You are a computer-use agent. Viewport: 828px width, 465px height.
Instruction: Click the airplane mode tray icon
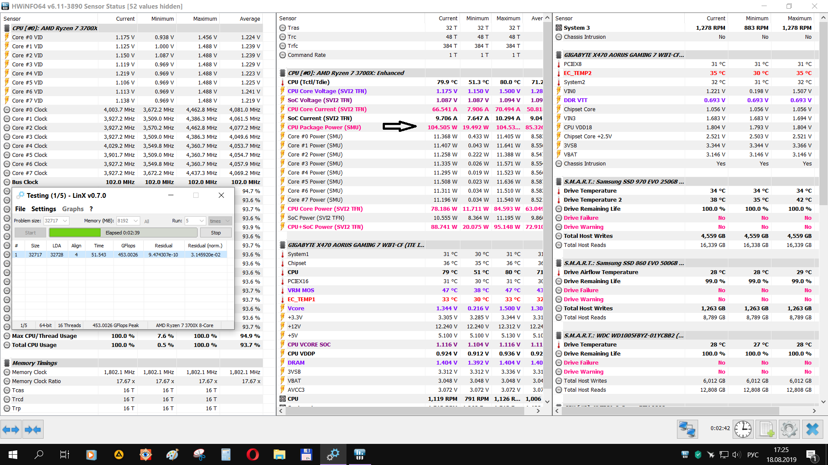(711, 455)
